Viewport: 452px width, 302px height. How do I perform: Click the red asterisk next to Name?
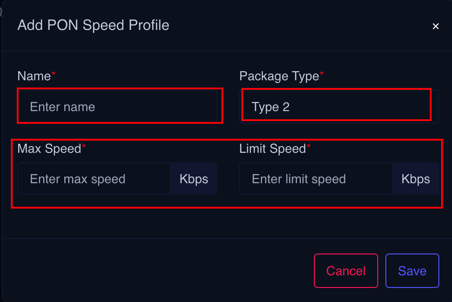tap(53, 74)
